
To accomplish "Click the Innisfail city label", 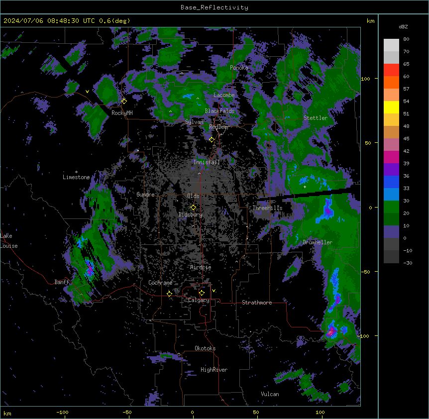I will pyautogui.click(x=207, y=162).
